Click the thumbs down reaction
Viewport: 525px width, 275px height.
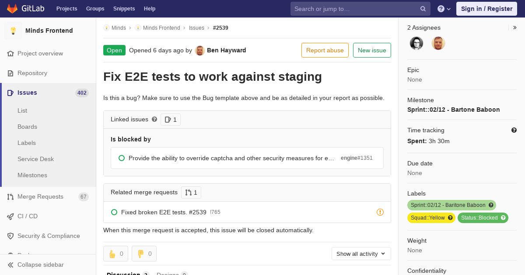144,254
